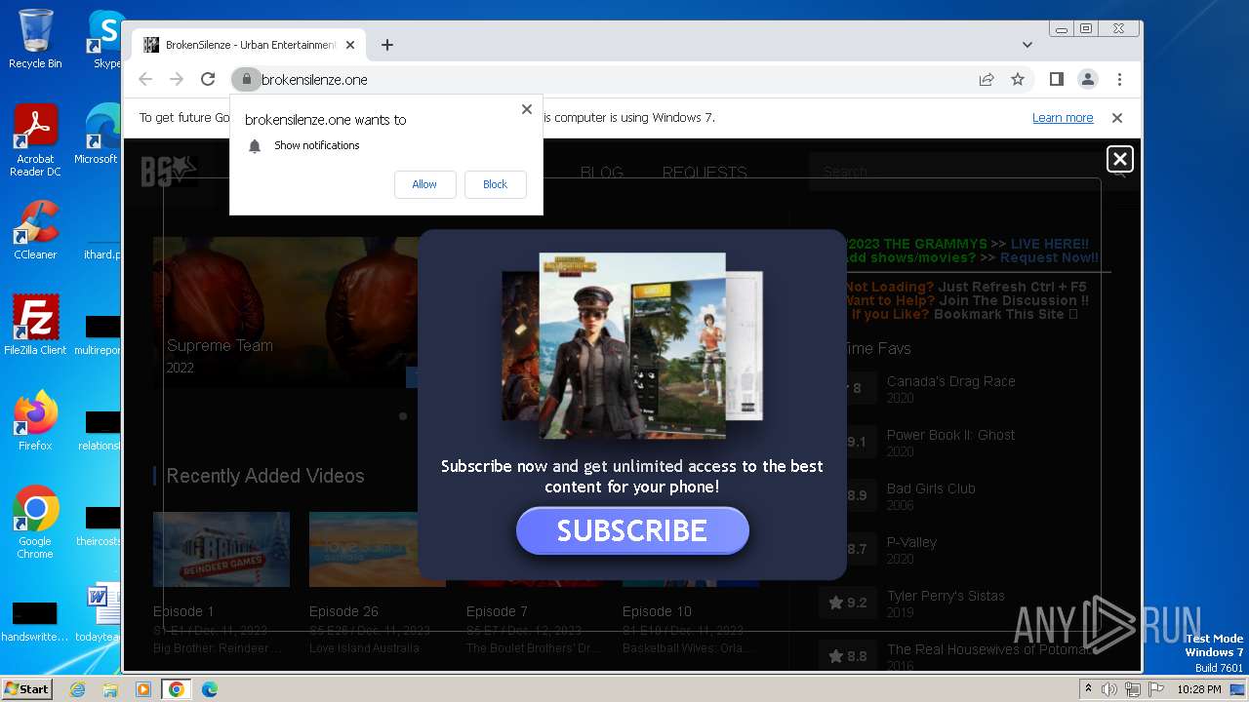Click the Action Center flag icon
Image resolution: width=1249 pixels, height=702 pixels.
(x=1156, y=689)
